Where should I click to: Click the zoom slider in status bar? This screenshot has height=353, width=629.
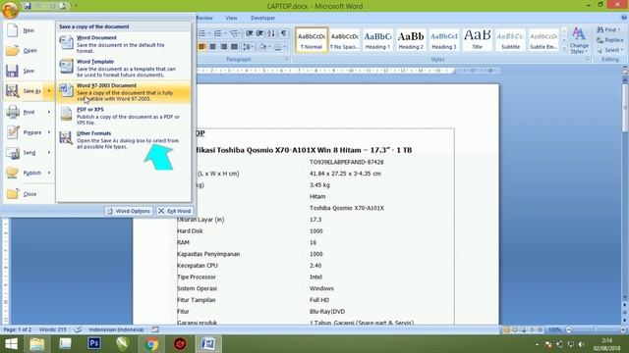[x=596, y=329]
